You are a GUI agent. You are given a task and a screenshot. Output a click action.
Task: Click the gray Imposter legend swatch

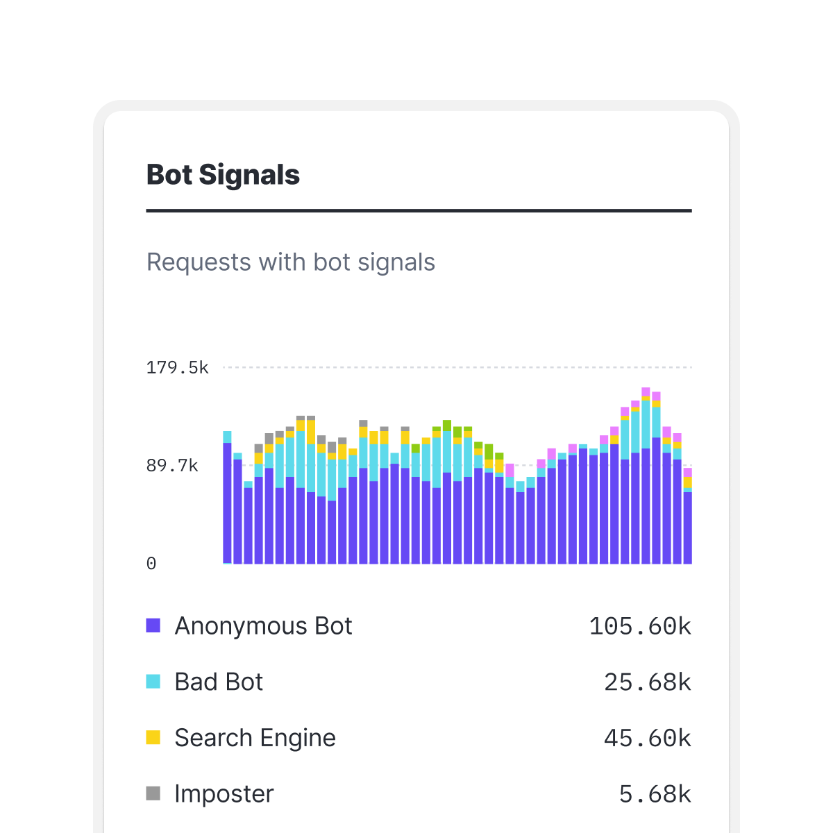click(x=153, y=793)
